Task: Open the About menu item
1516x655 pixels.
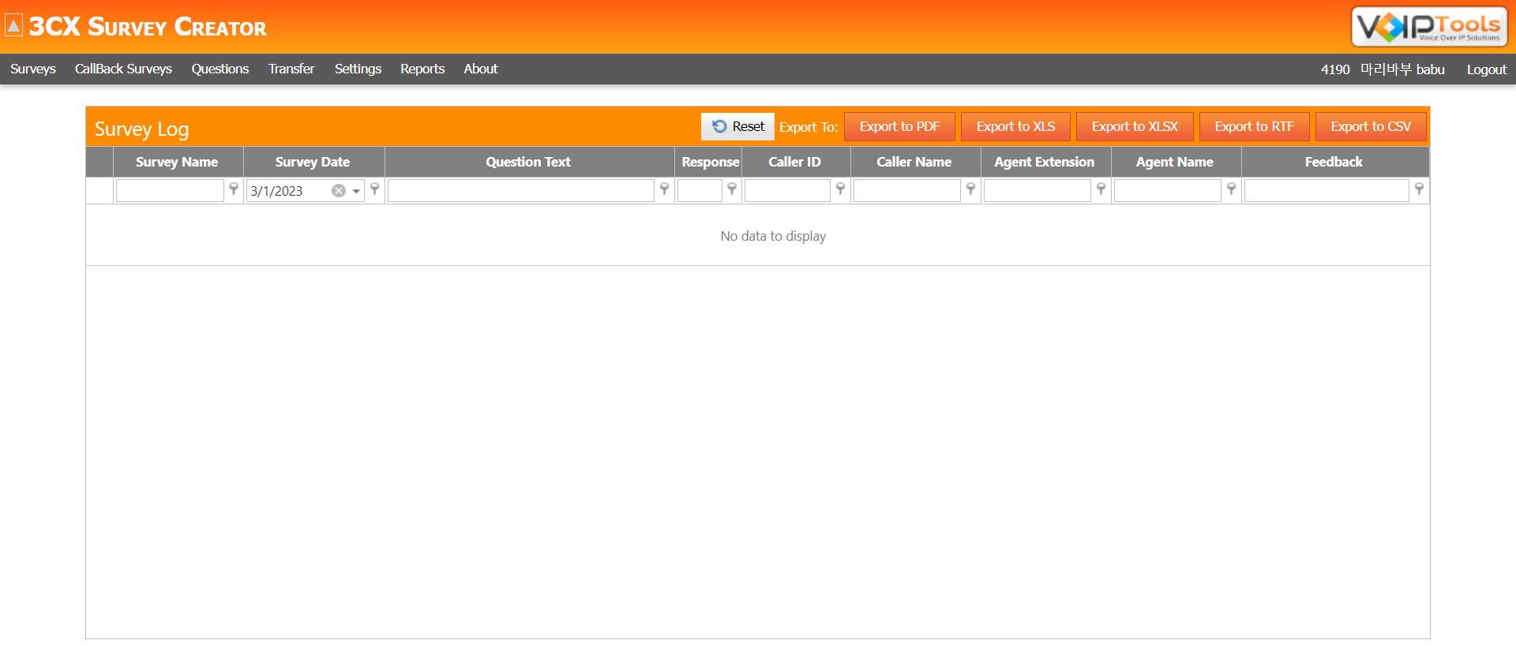Action: pyautogui.click(x=481, y=69)
